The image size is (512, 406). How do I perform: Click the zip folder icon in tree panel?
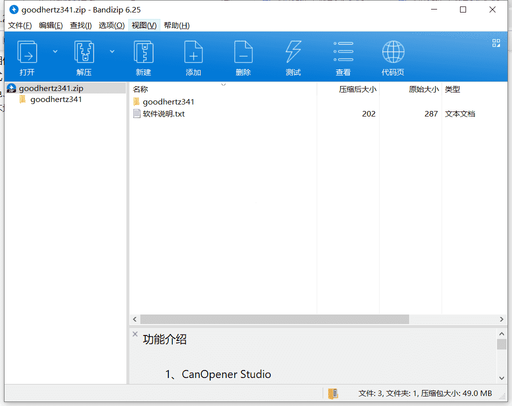click(x=11, y=88)
